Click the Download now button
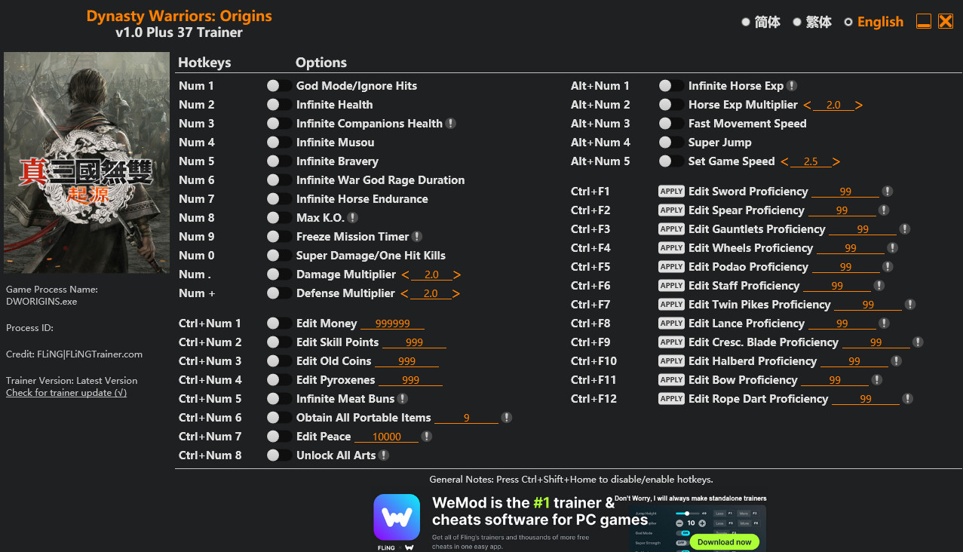Screen dimensions: 963x552 (x=724, y=541)
